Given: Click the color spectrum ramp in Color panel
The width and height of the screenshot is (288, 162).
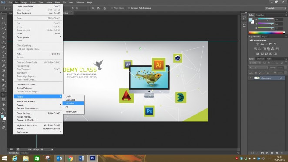Looking at the screenshot, I should pyautogui.click(x=267, y=33).
